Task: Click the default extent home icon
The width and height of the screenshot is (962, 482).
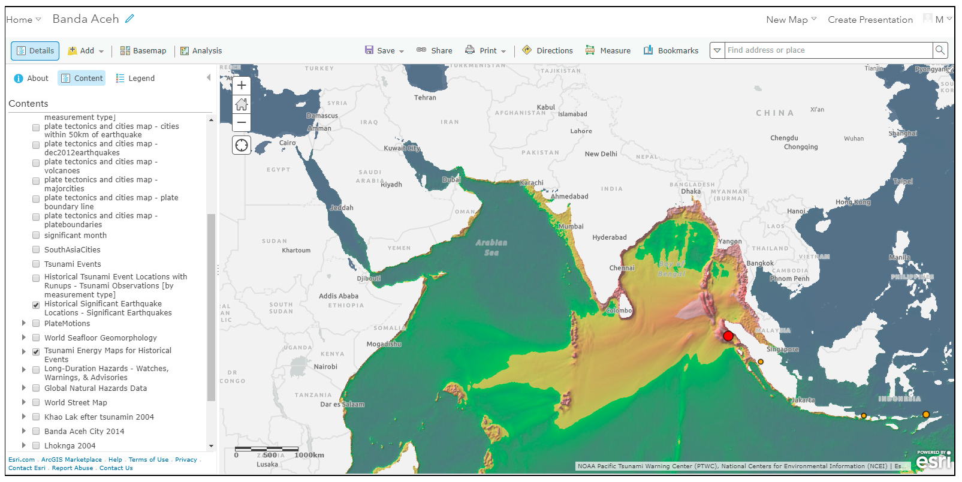Action: pyautogui.click(x=242, y=104)
